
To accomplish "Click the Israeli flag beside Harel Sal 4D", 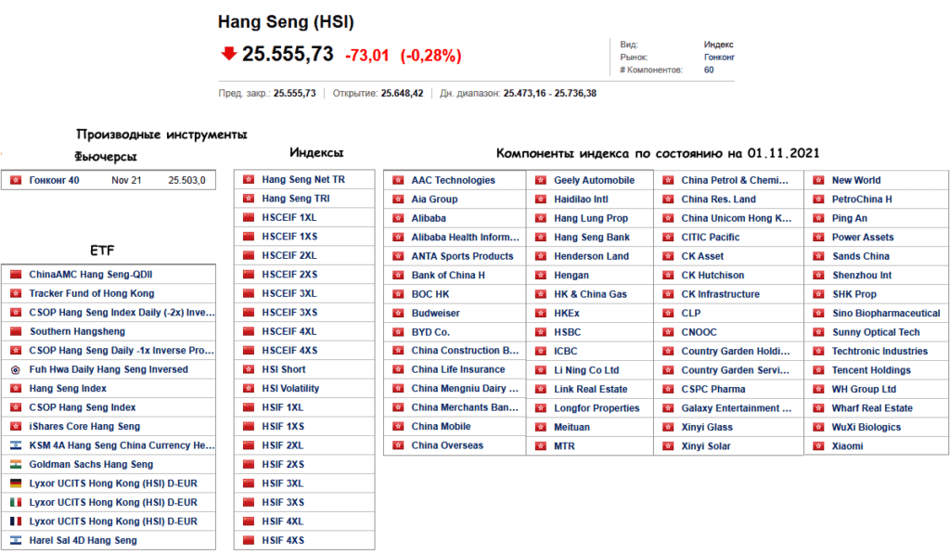I will tap(16, 541).
